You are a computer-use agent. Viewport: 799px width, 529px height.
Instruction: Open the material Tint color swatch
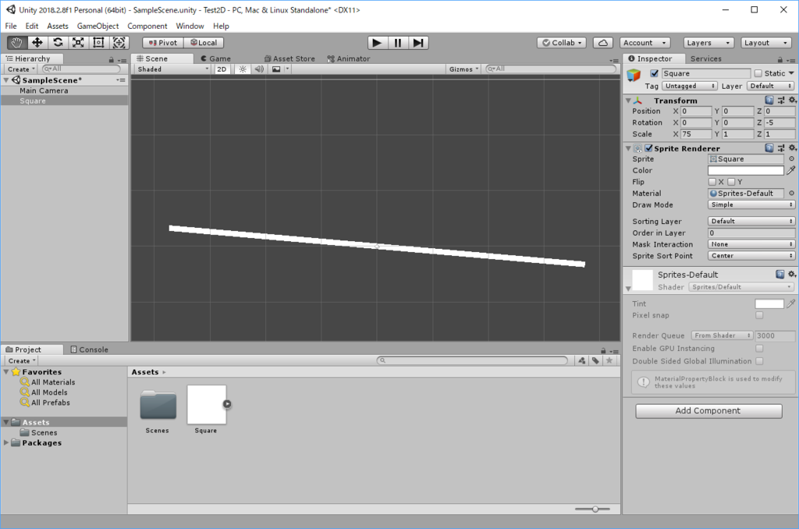tap(769, 304)
